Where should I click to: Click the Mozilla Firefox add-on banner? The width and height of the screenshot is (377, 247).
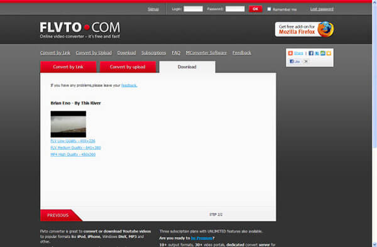coord(304,30)
